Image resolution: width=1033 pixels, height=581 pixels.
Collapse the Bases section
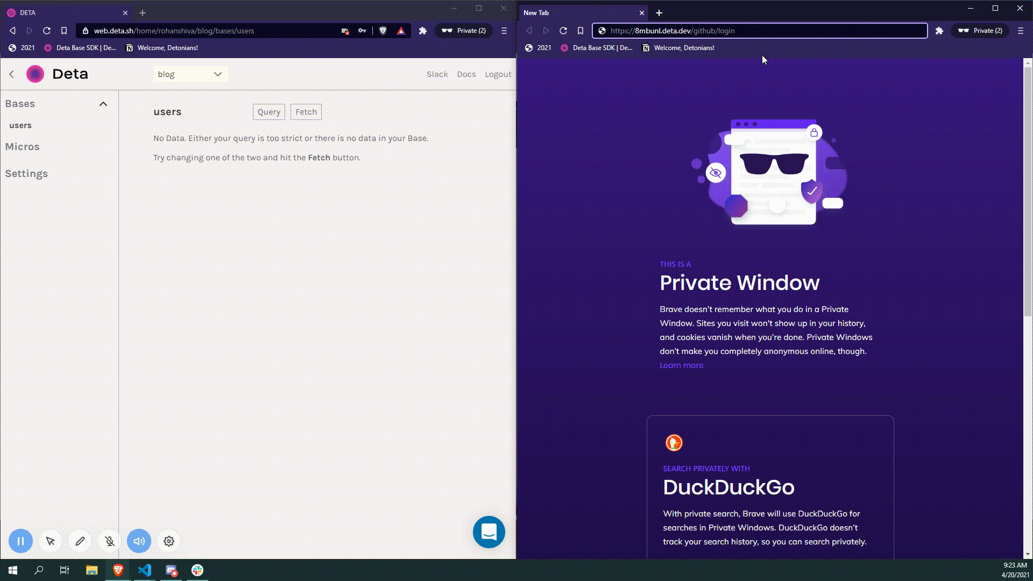click(x=103, y=104)
